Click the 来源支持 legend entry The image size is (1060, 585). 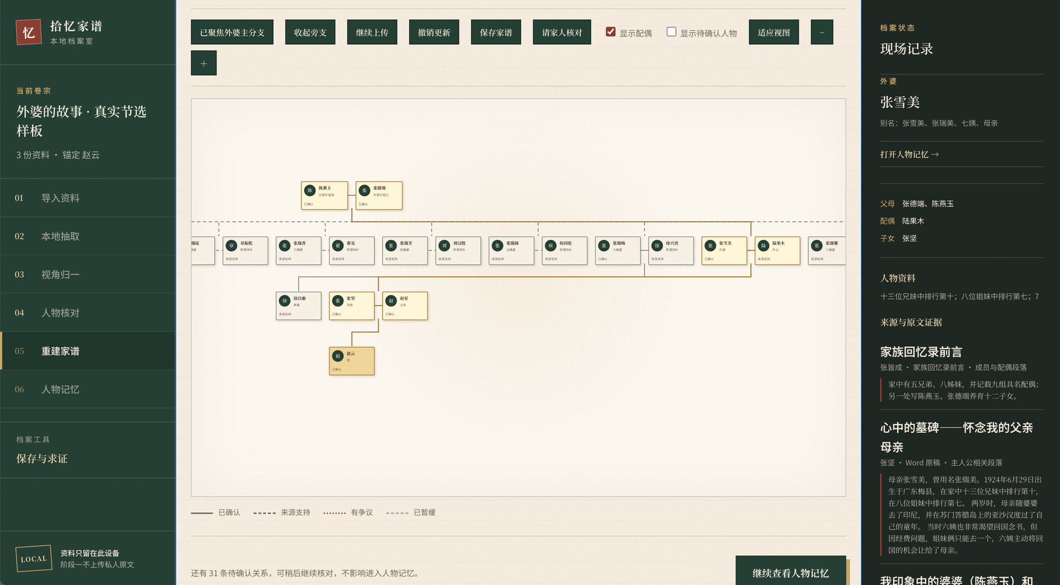282,512
